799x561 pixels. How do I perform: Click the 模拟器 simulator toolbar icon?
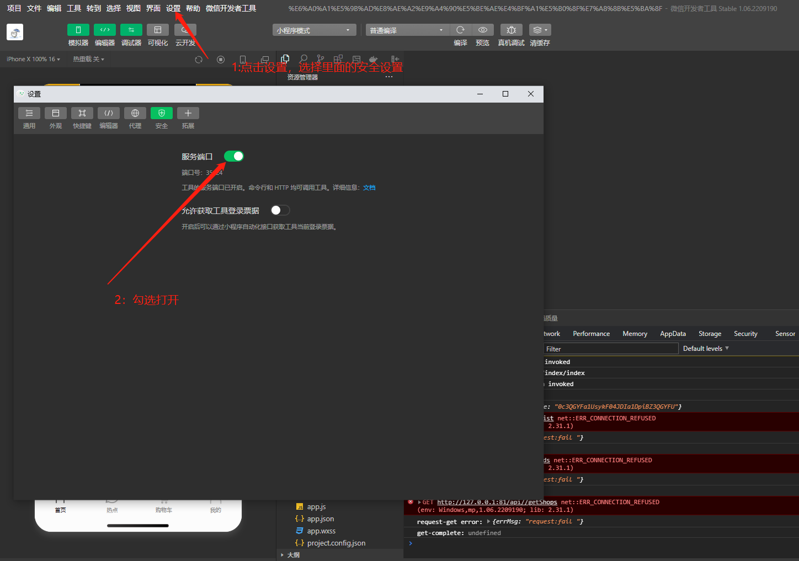78,30
